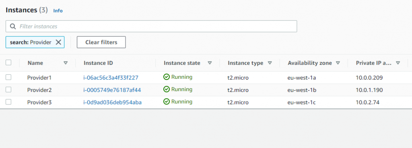This screenshot has height=148, width=412.
Task: Click the t2.micro type in Provider3 row
Action: [x=238, y=102]
